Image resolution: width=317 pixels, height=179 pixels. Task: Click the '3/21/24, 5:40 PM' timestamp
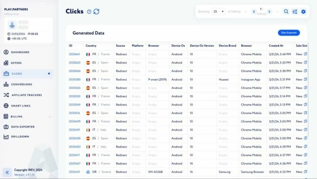pos(280,54)
